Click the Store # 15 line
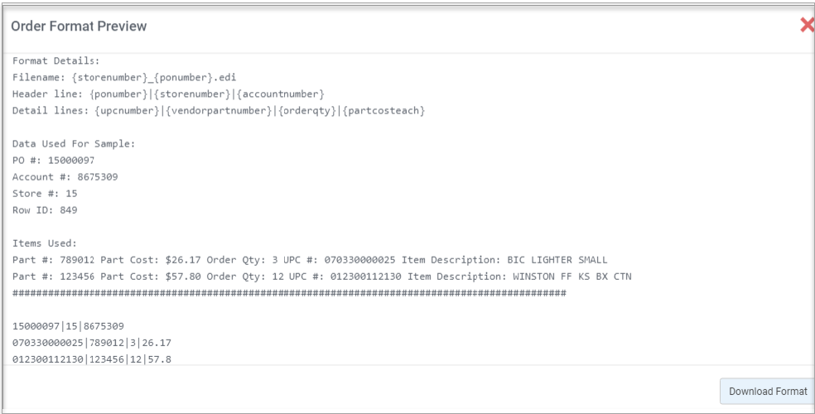The image size is (815, 414). 45,194
